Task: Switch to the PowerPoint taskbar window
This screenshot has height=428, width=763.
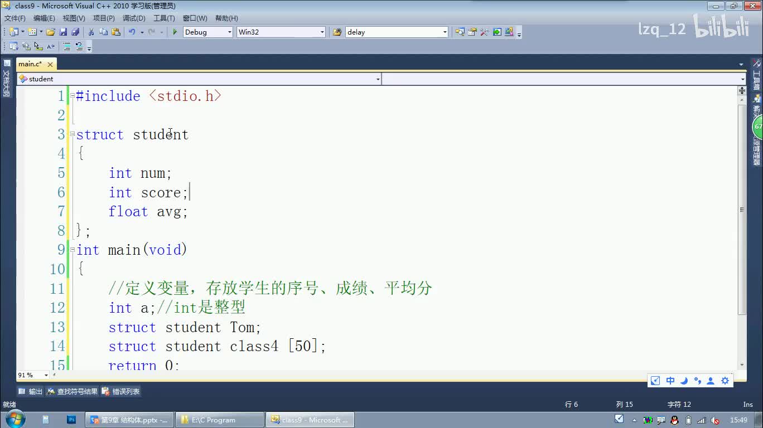Action: click(x=128, y=420)
